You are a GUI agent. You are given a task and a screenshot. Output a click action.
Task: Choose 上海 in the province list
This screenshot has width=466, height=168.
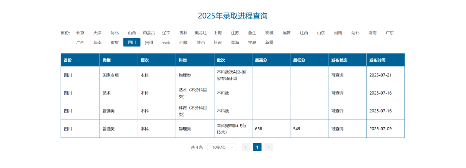(218, 33)
